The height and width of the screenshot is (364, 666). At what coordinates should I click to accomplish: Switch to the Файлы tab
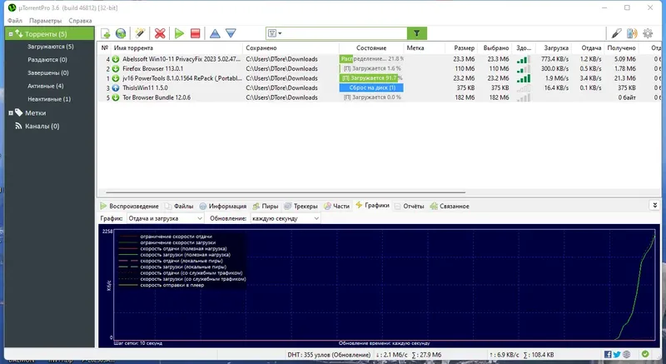pyautogui.click(x=179, y=206)
